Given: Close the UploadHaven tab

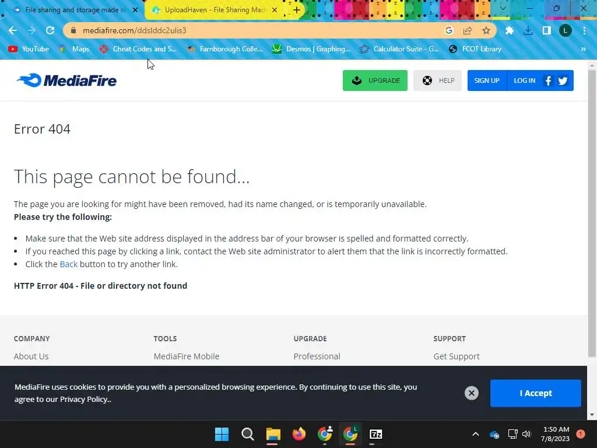Looking at the screenshot, I should click(275, 10).
